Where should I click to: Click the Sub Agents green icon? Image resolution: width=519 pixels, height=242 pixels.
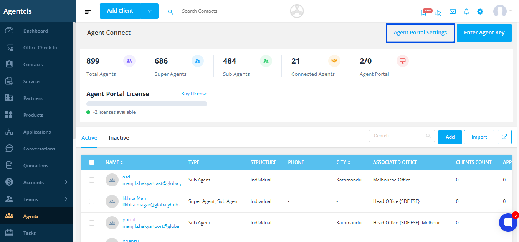(x=266, y=61)
